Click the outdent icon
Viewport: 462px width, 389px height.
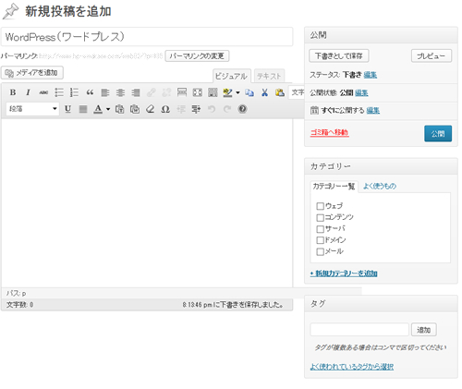tap(181, 109)
